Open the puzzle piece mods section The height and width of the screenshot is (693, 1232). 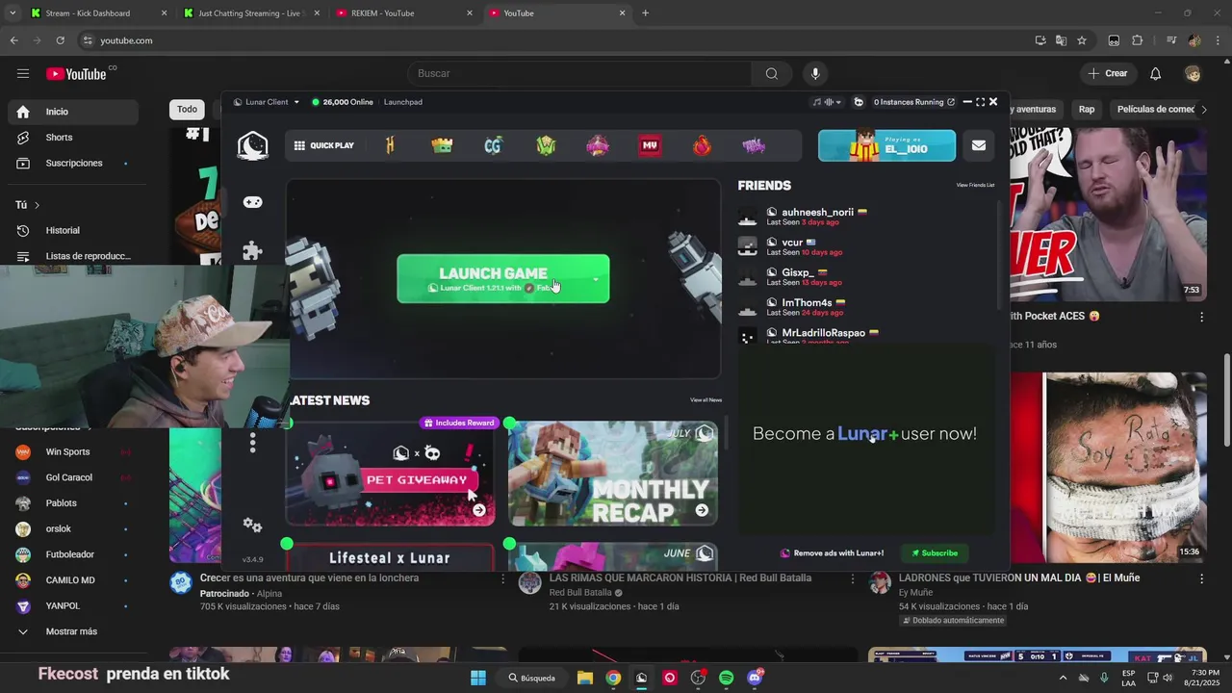252,251
